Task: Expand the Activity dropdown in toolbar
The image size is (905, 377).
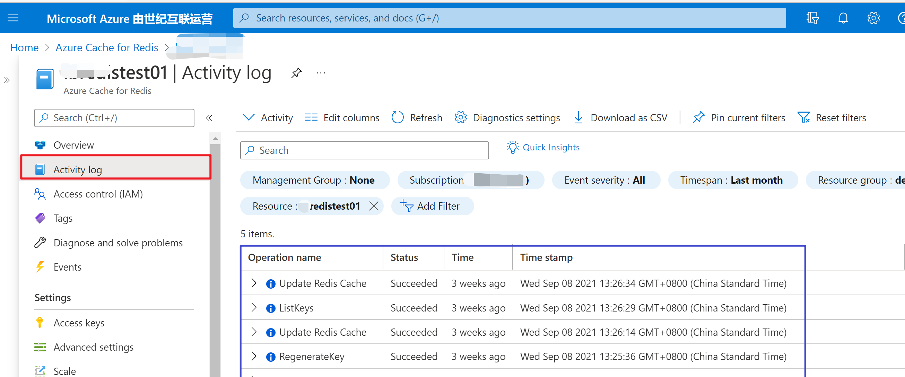Action: coord(268,118)
